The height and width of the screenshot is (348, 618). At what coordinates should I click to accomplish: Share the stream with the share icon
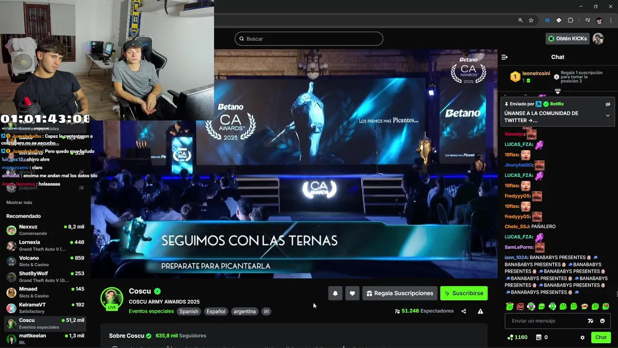(x=463, y=311)
